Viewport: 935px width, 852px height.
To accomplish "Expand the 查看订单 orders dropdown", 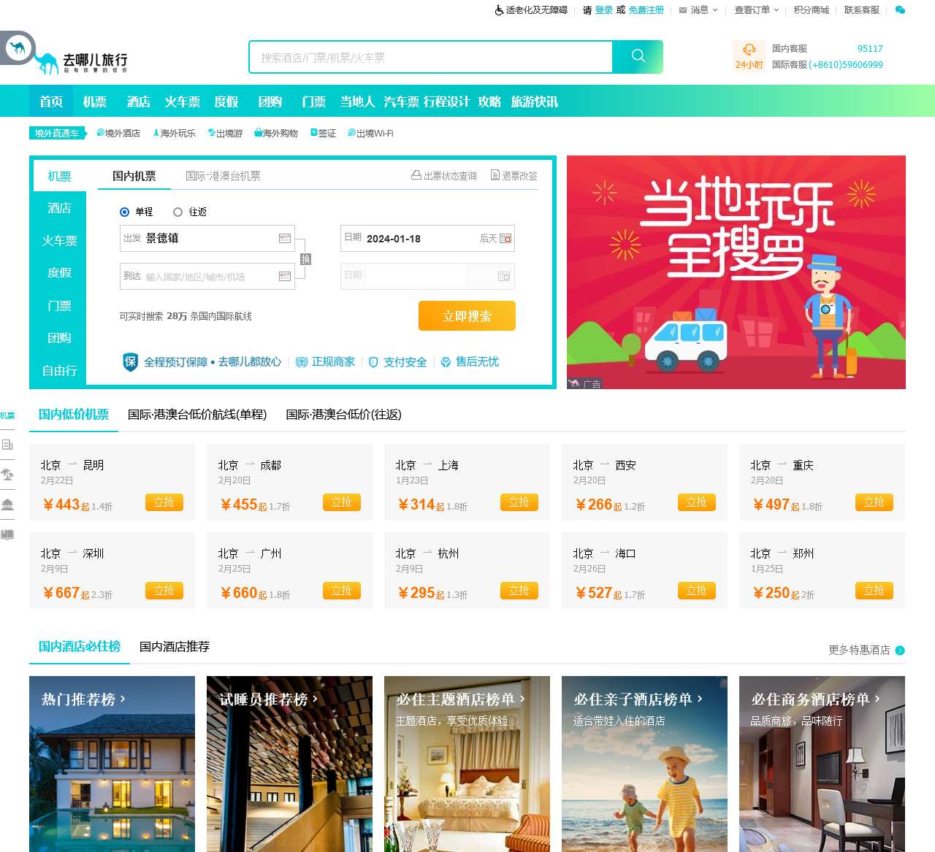I will coord(757,9).
